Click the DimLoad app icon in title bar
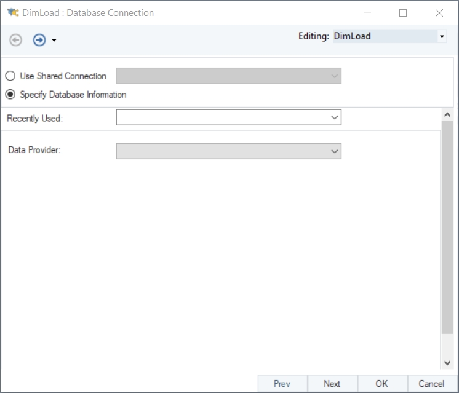 (13, 12)
